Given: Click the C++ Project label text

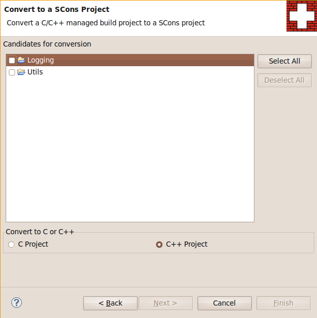Looking at the screenshot, I should 187,244.
